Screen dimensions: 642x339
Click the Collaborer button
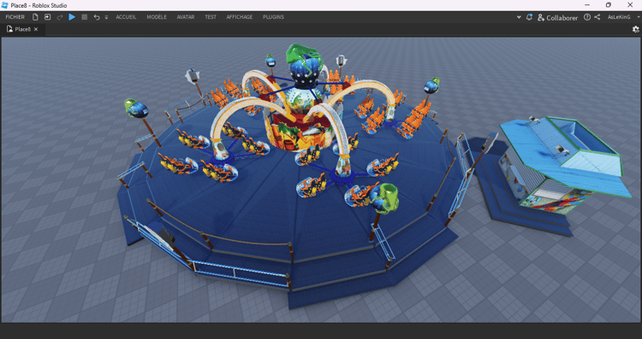click(557, 18)
